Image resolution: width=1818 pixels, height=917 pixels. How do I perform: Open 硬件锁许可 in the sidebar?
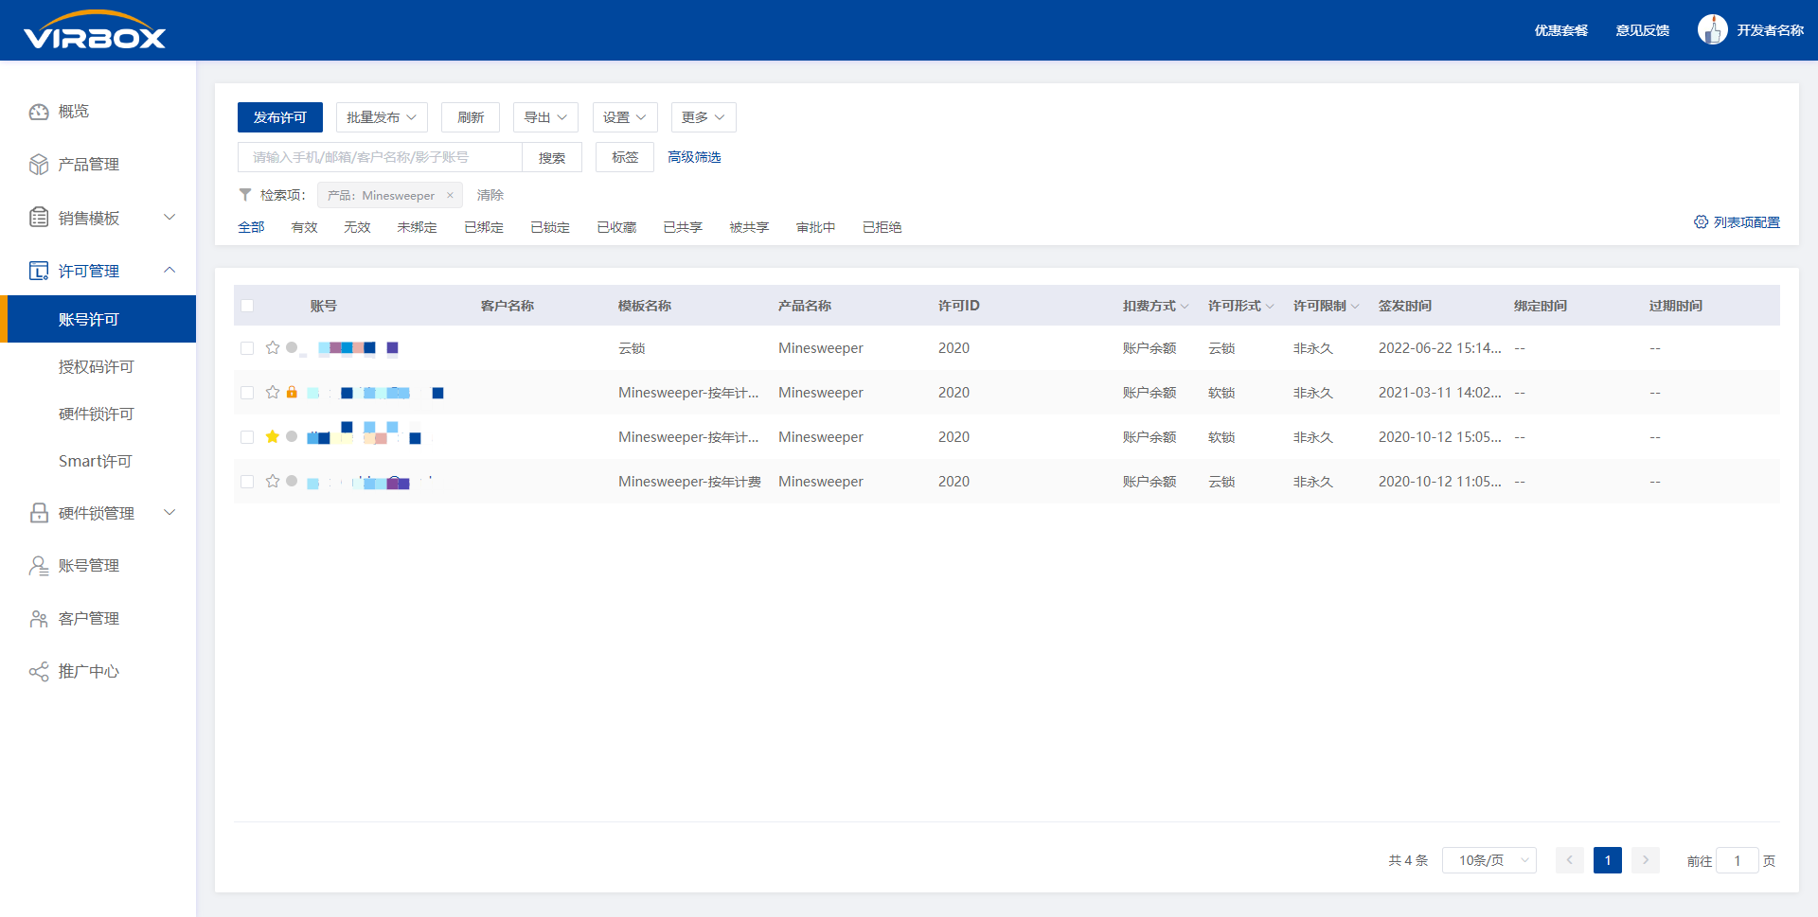96,414
